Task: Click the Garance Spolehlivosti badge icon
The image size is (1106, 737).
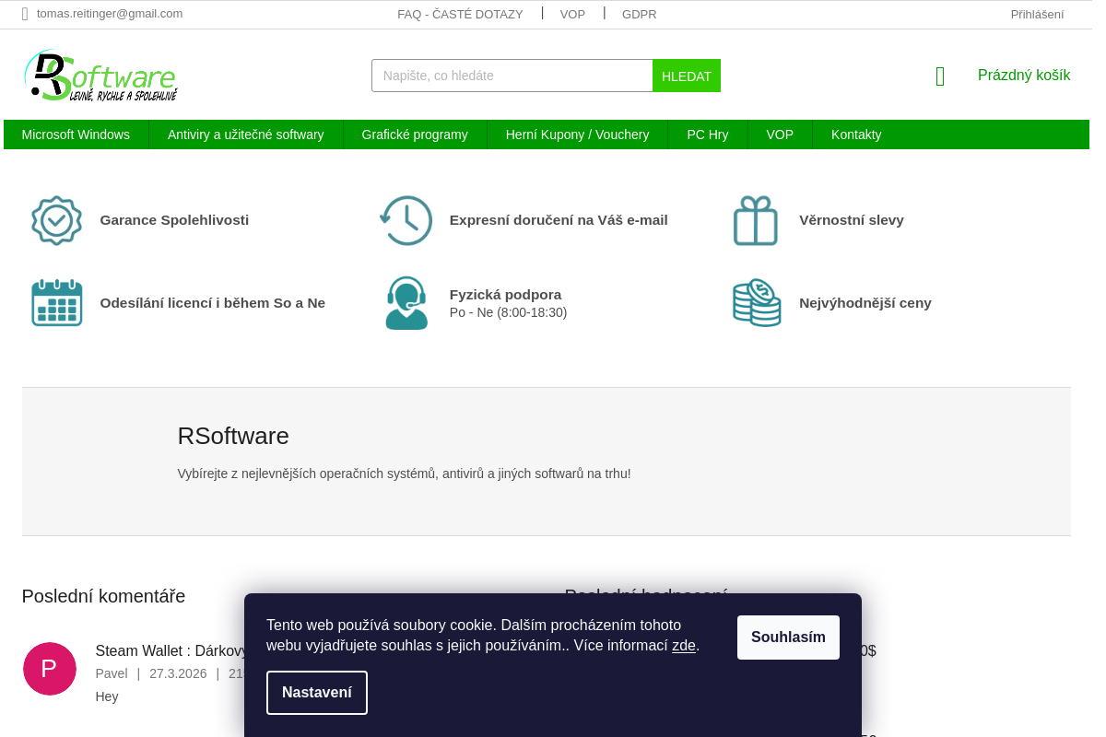Action: point(56,220)
